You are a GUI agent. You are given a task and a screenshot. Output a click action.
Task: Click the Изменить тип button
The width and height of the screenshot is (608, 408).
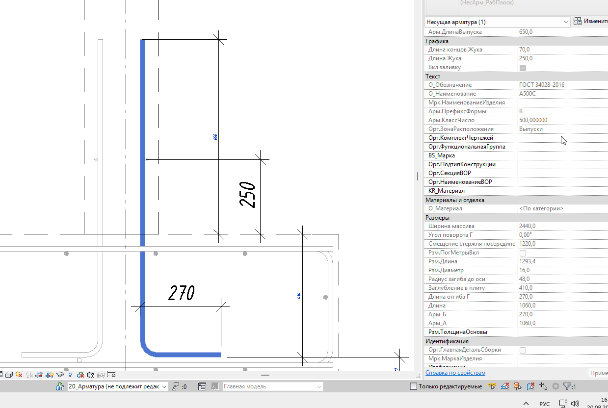591,22
